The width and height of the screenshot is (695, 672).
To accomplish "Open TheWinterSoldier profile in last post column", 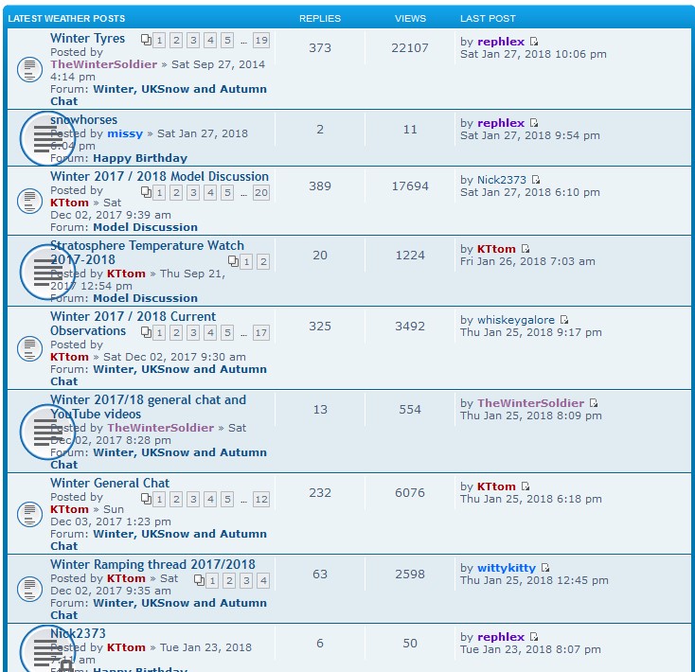I will 530,403.
